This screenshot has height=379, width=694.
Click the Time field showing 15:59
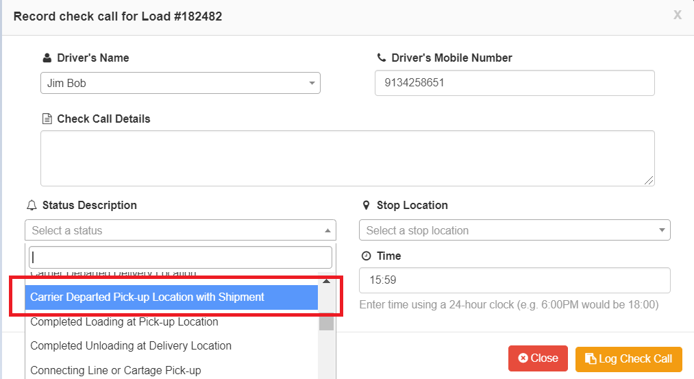[514, 280]
